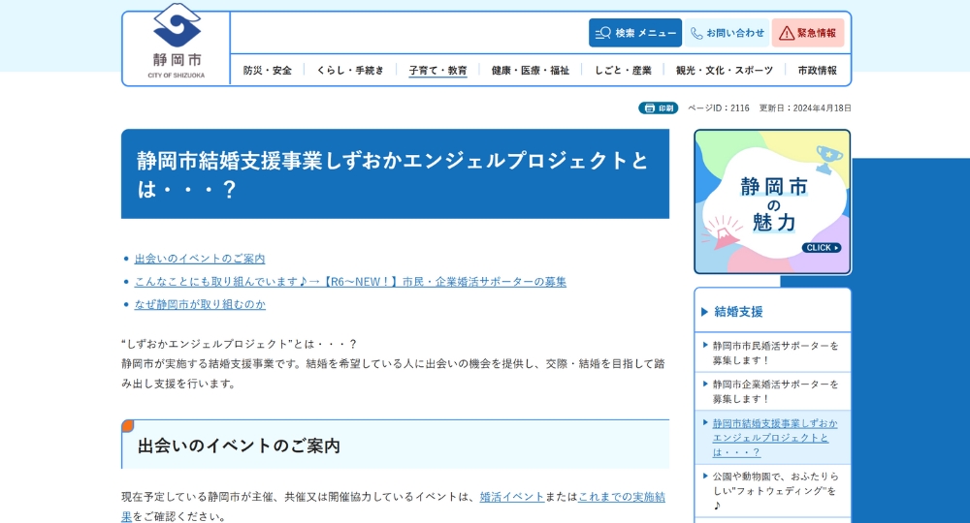Screen dimensions: 970x523
Task: Follow the なぜ静岡市が取り組むのか link
Action: [200, 304]
